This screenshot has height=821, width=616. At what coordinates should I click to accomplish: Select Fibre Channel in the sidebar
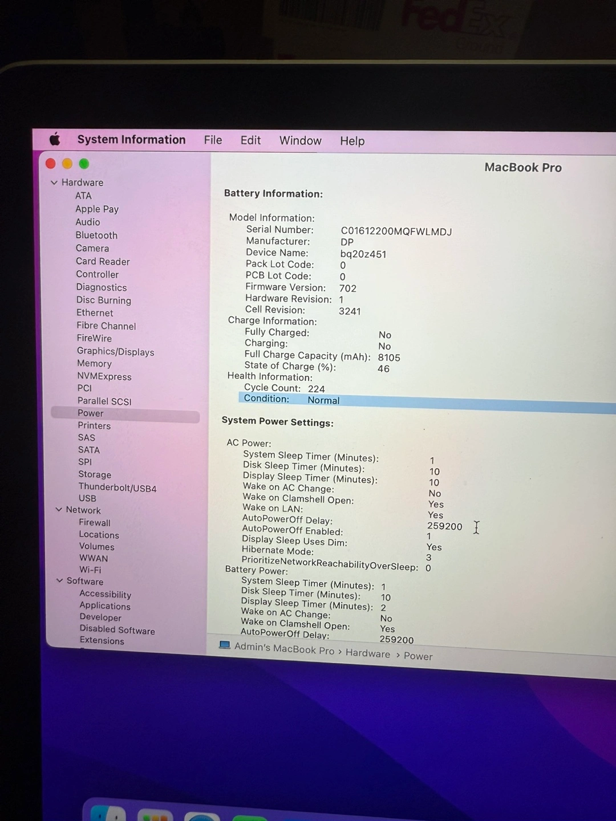106,326
